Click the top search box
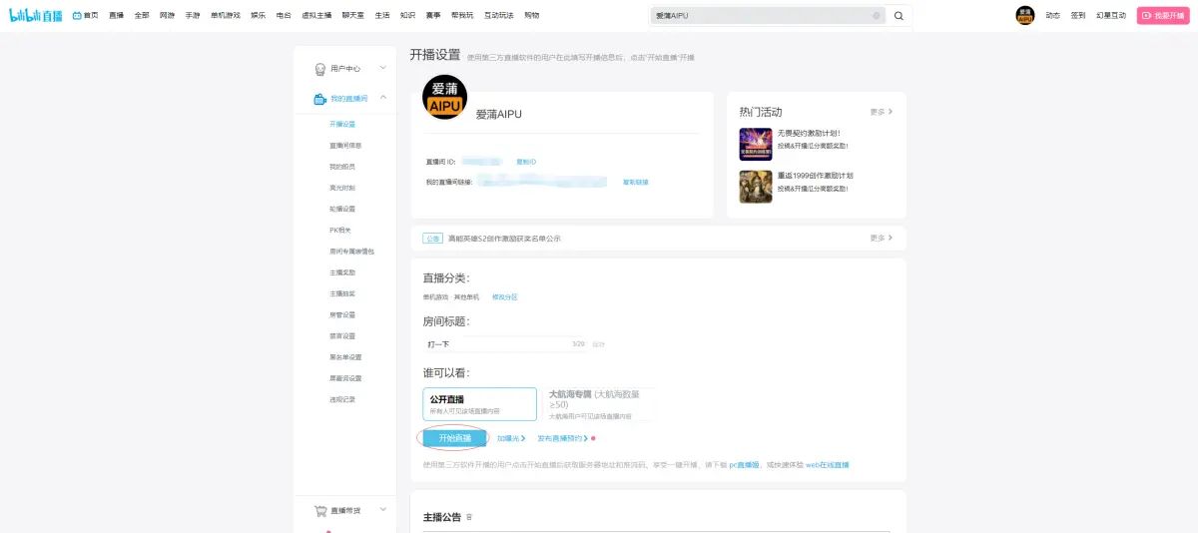Screen dimensions: 1198x533 (x=768, y=16)
